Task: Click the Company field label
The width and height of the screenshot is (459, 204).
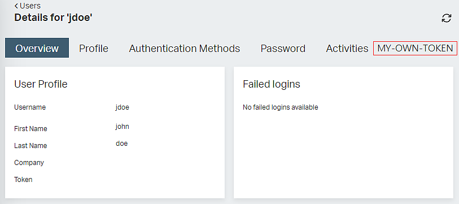Action: 29,163
